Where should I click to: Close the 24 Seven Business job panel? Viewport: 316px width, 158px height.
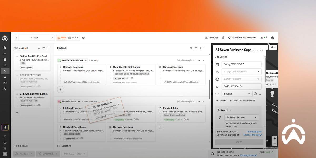tap(261, 50)
